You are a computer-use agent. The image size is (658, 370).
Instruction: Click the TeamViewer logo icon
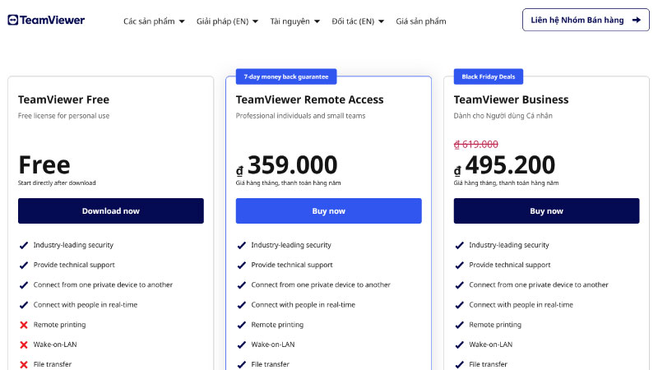(12, 20)
